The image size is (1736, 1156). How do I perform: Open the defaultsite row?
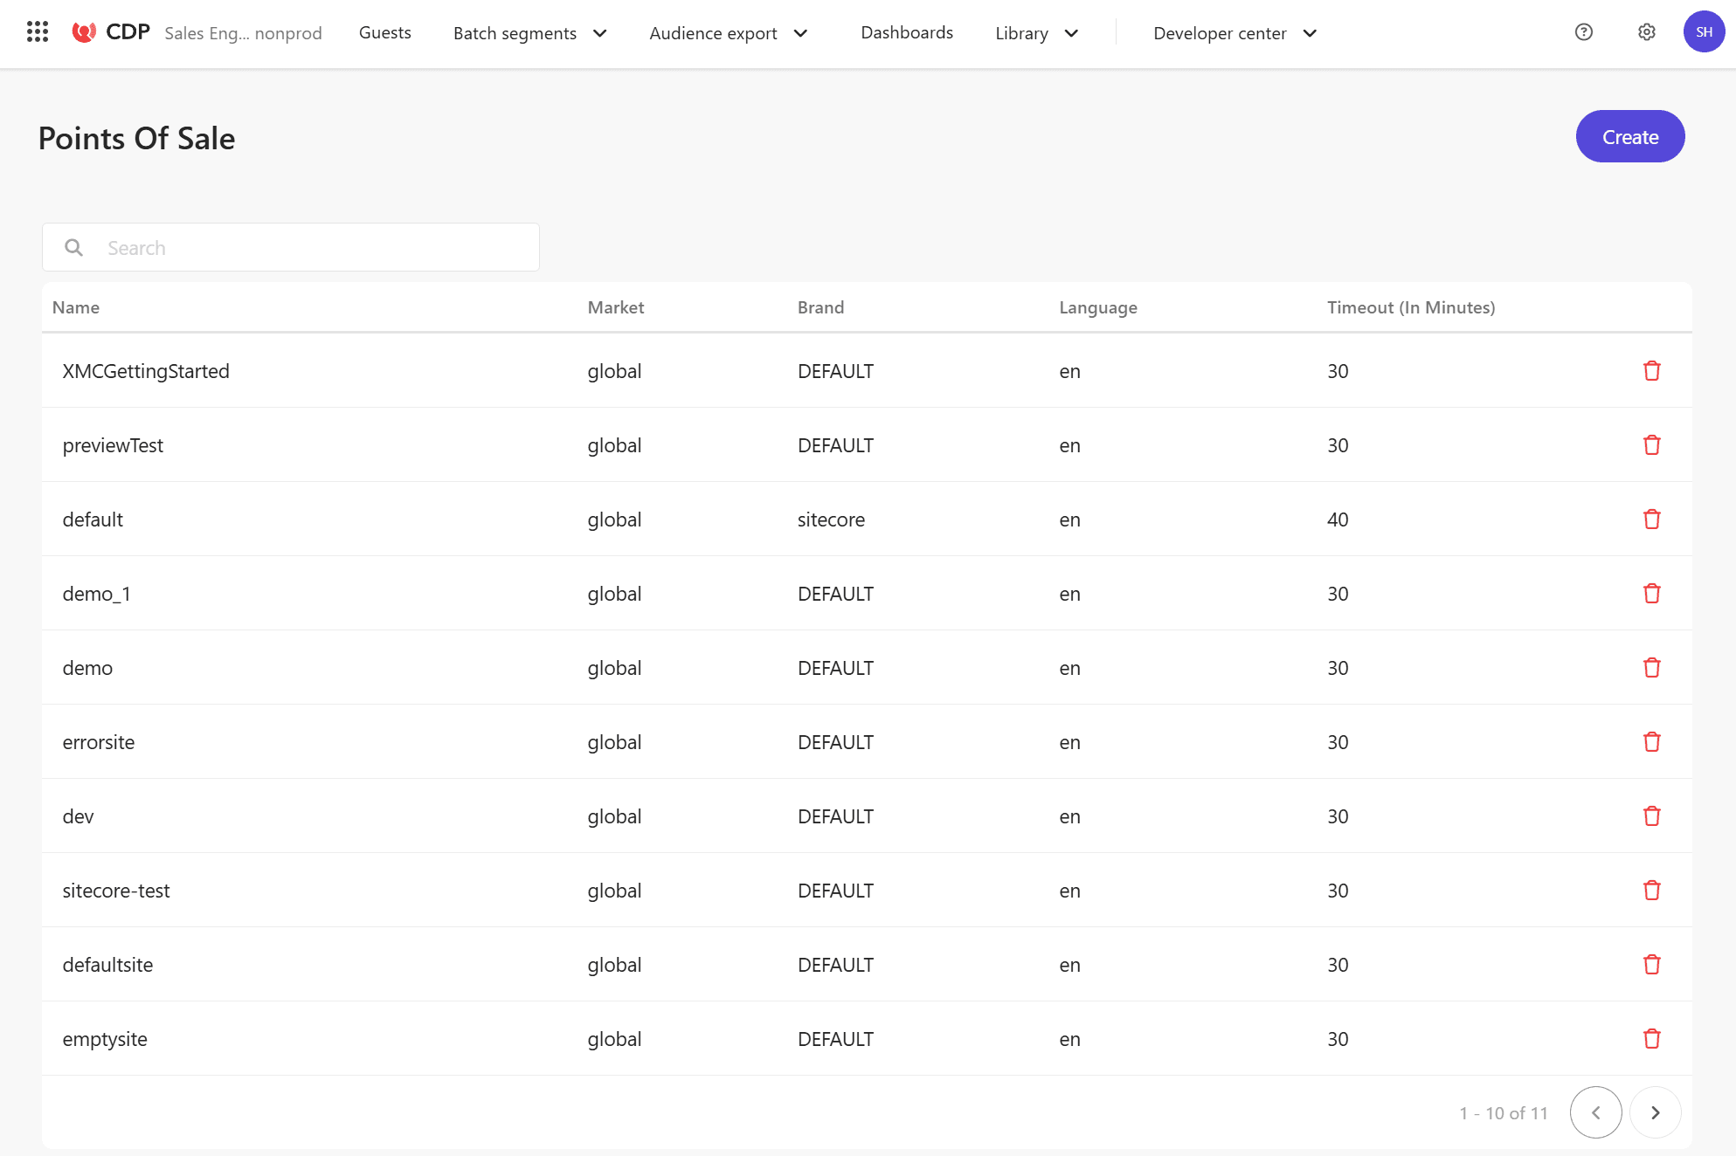[x=867, y=965]
